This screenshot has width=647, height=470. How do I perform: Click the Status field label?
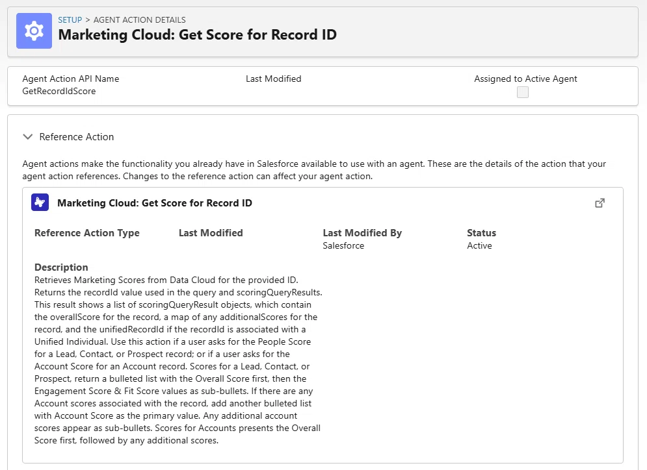[x=481, y=233]
